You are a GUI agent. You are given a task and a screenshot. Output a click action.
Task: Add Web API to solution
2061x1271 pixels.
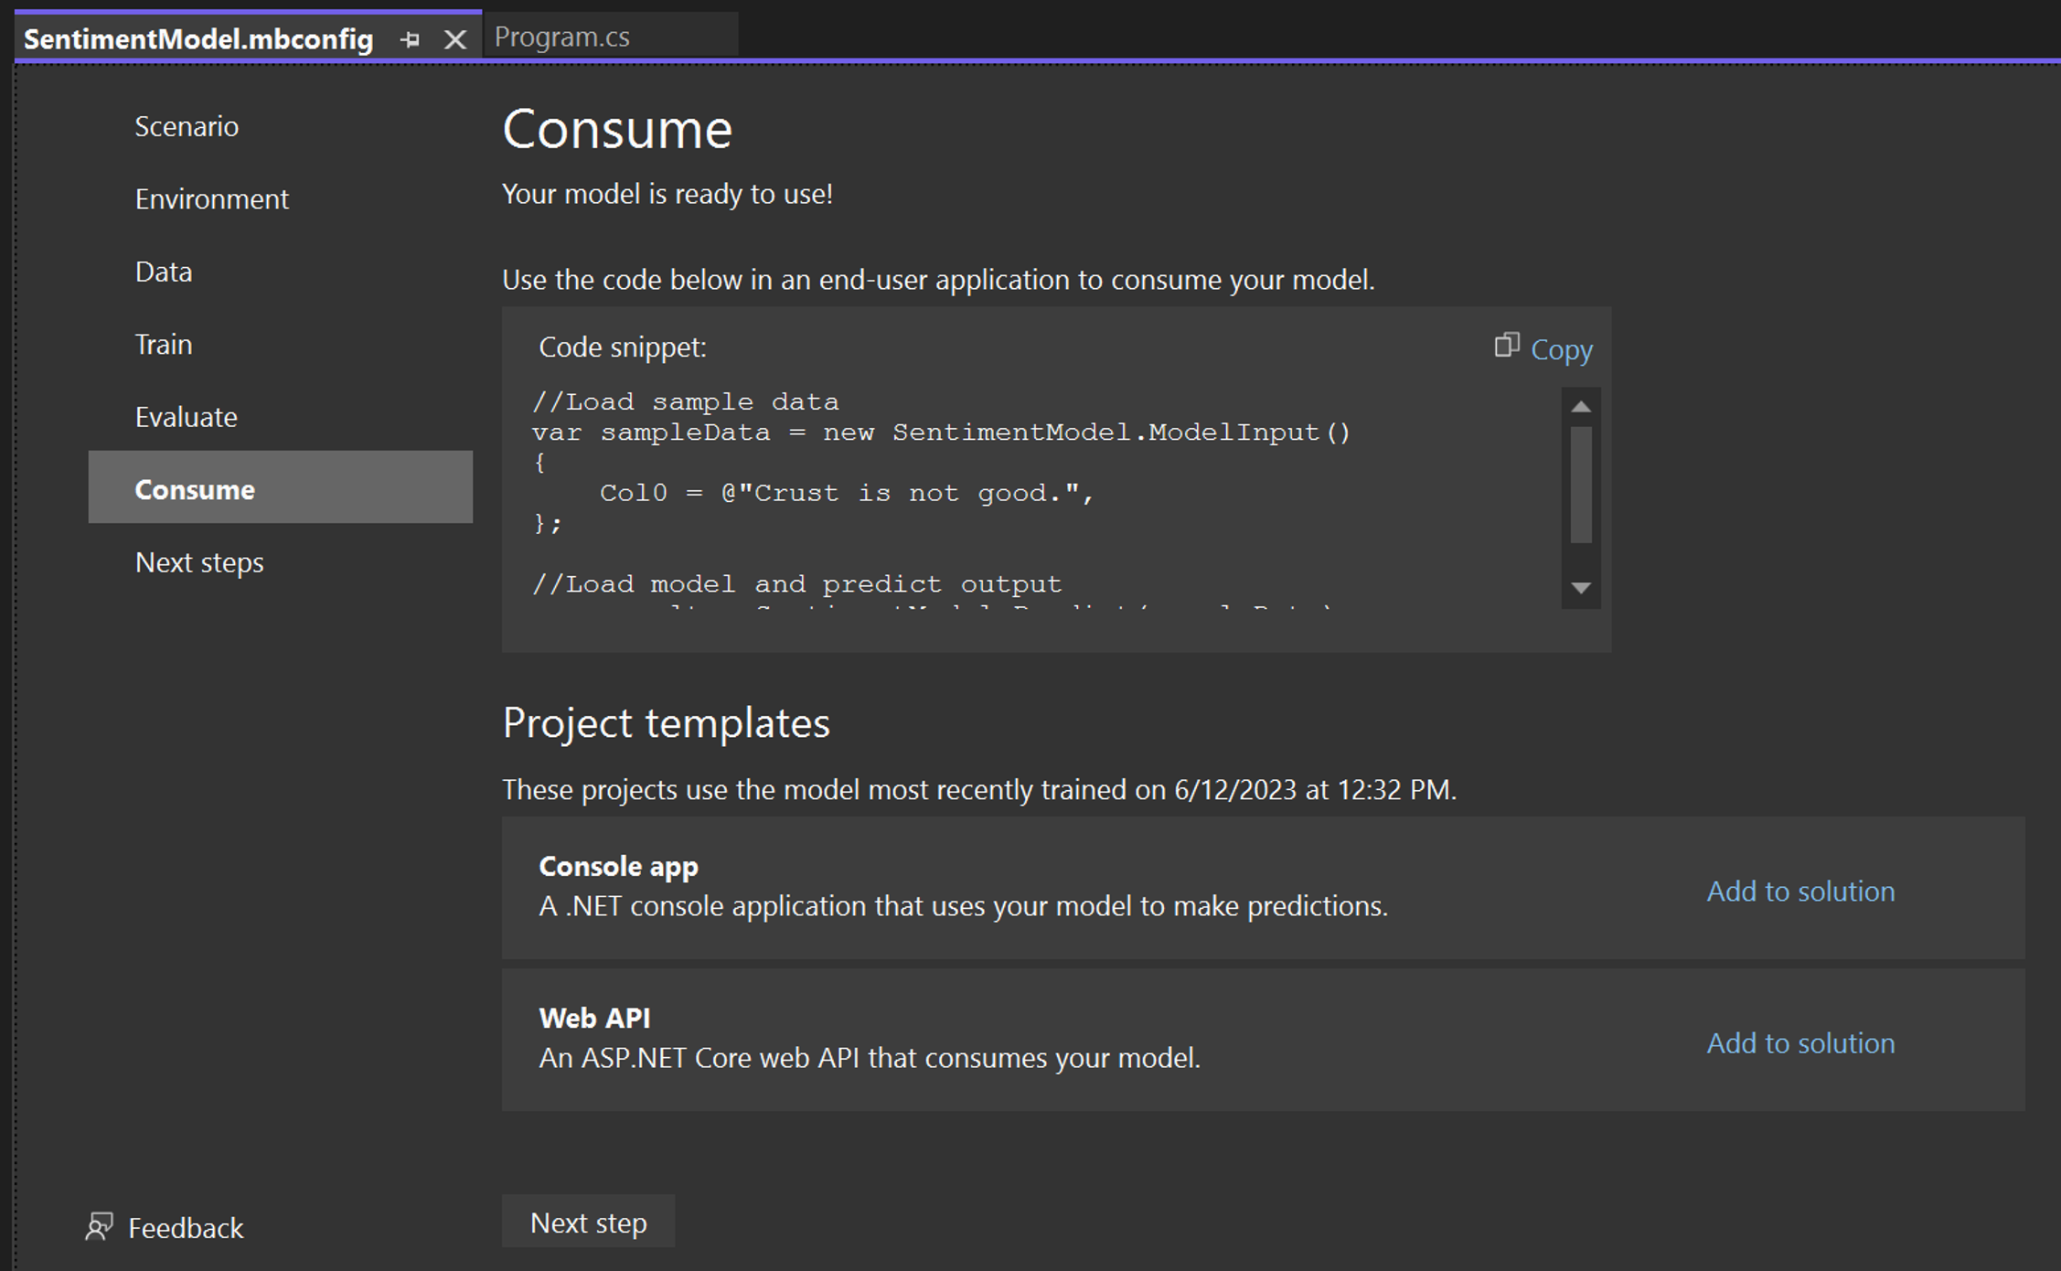1799,1042
